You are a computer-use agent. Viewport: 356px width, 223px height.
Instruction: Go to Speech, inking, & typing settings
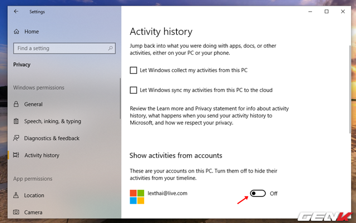point(52,121)
